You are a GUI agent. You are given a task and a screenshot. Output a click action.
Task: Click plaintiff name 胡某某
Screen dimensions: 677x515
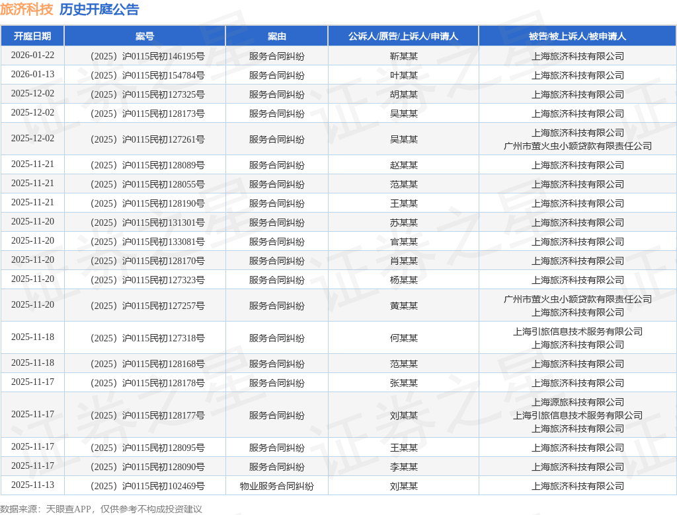point(404,94)
